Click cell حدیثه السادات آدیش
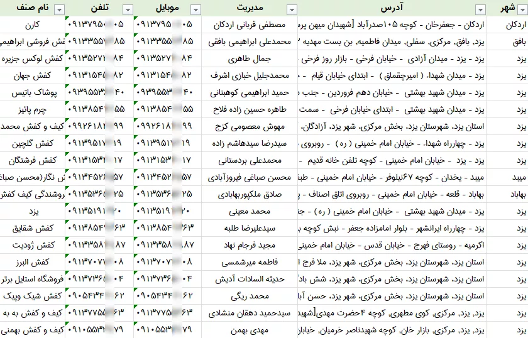This screenshot has width=528, height=338. tap(250, 279)
